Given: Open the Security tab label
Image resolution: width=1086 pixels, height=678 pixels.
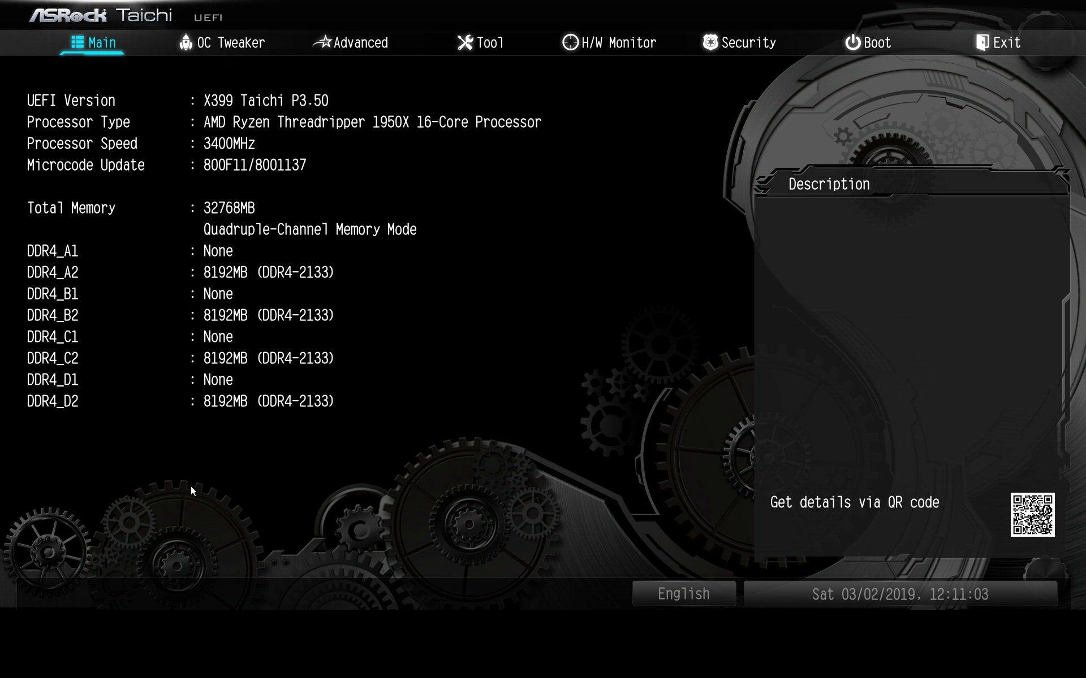Looking at the screenshot, I should (748, 43).
